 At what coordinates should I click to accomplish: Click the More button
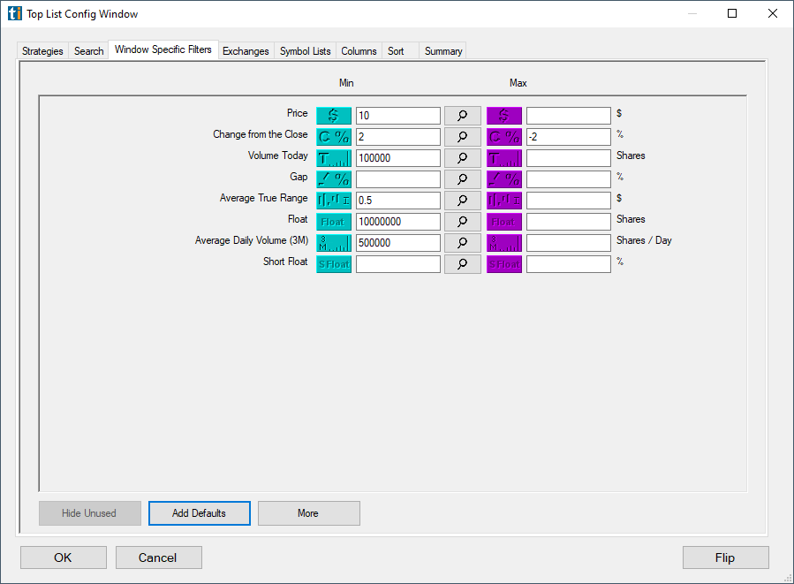[308, 513]
